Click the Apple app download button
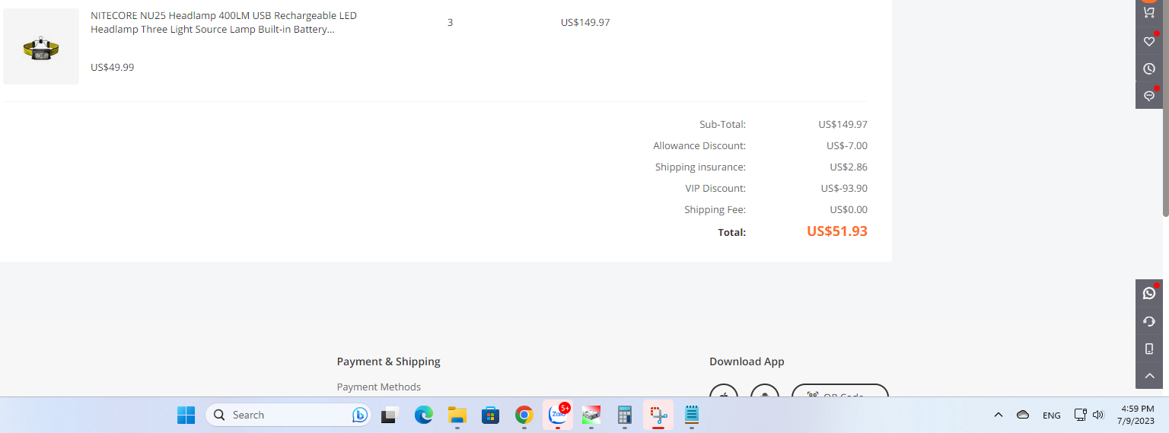 click(x=724, y=392)
